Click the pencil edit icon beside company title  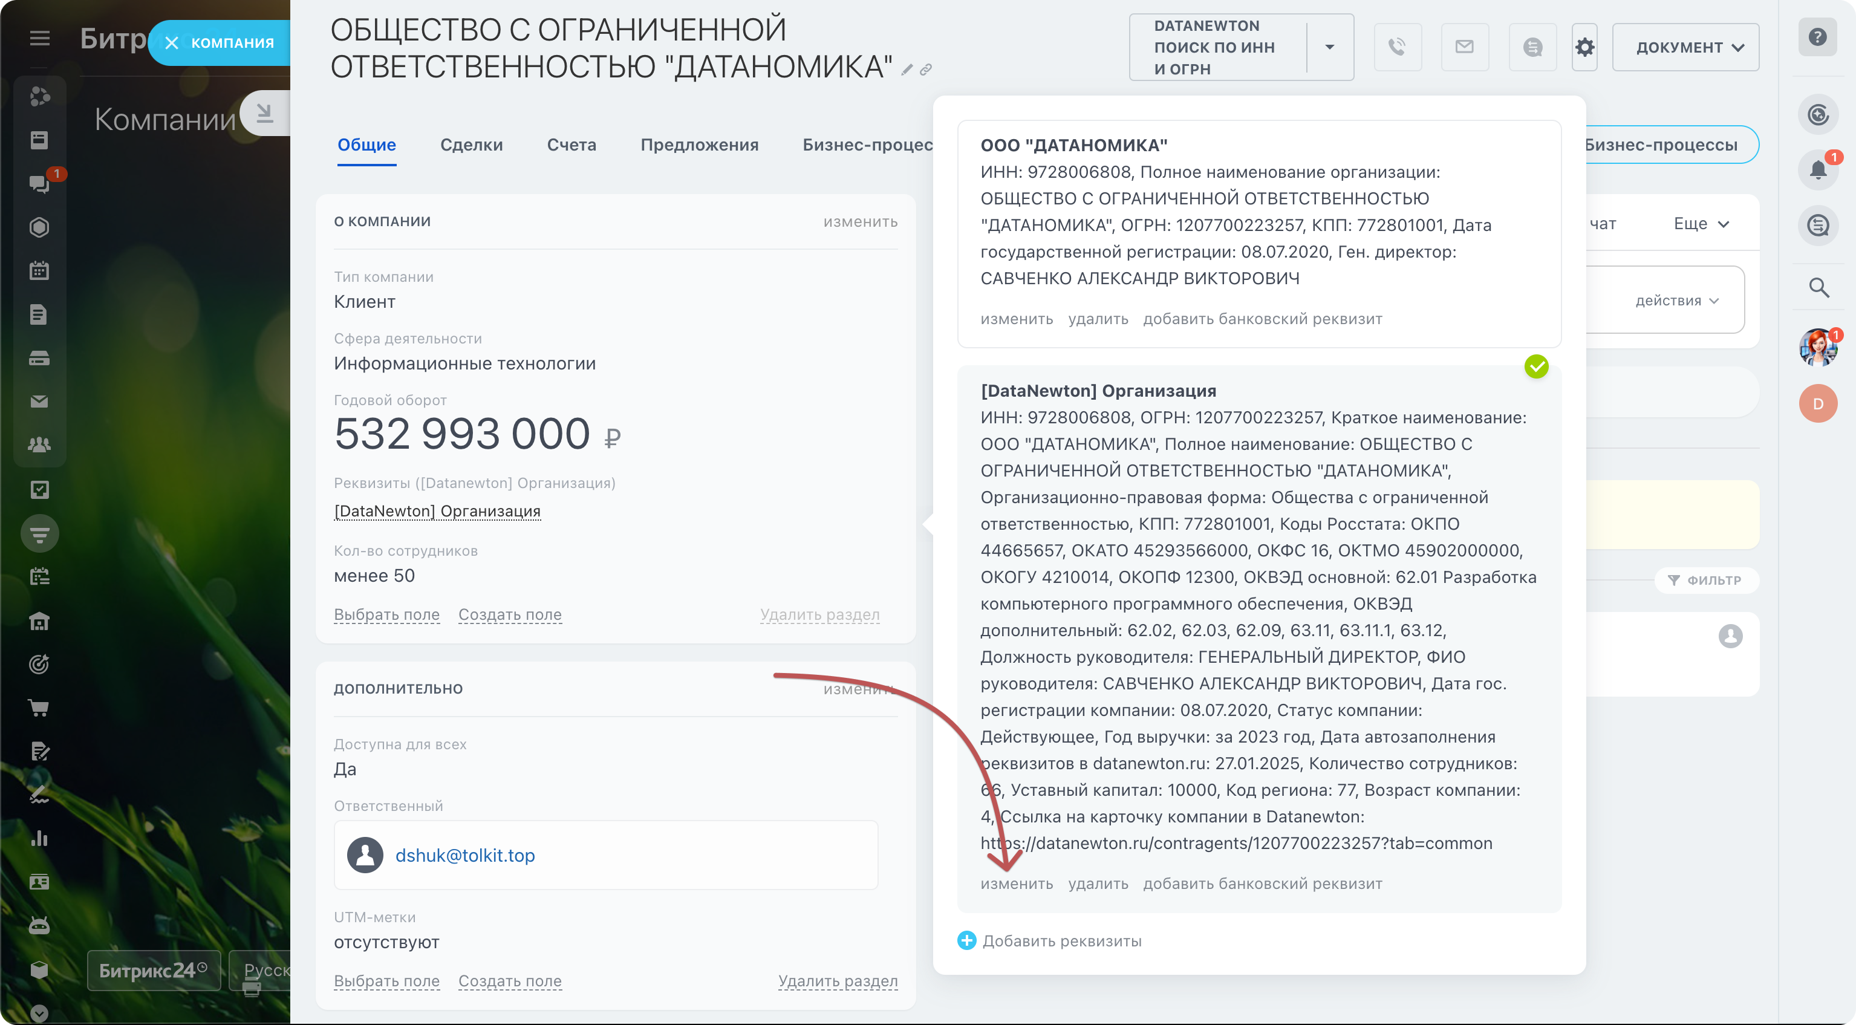pos(907,69)
